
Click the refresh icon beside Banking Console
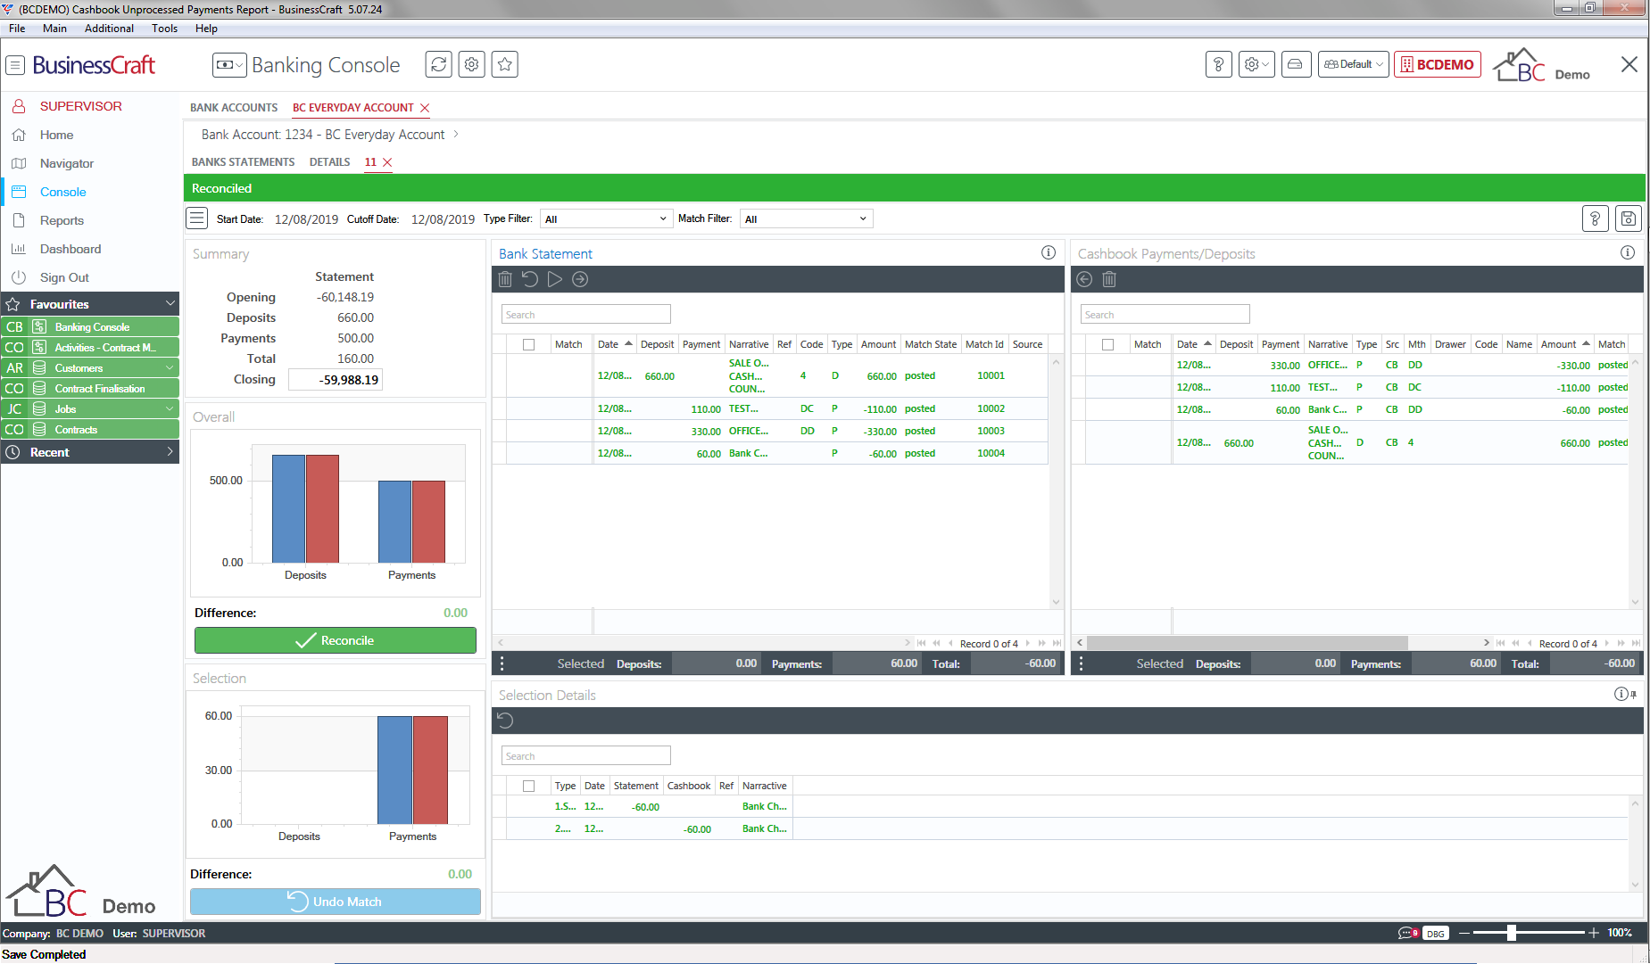(438, 64)
